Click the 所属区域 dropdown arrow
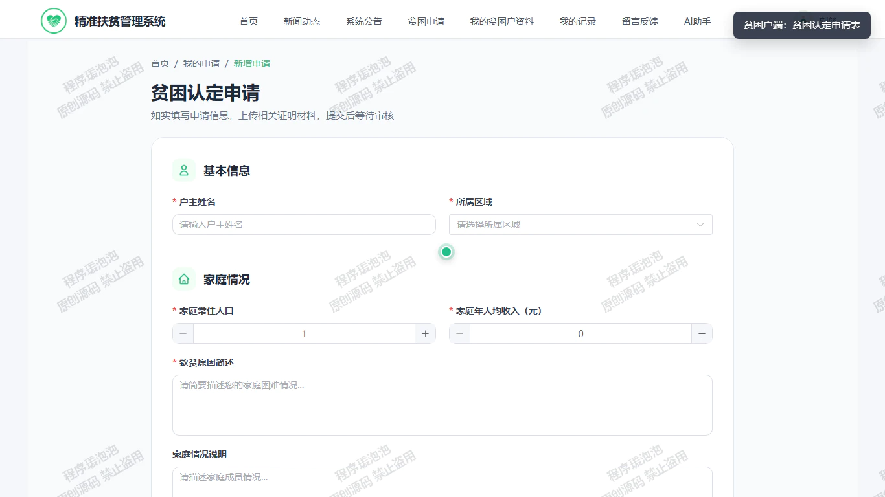Screen dimensions: 885x497 [x=700, y=225]
